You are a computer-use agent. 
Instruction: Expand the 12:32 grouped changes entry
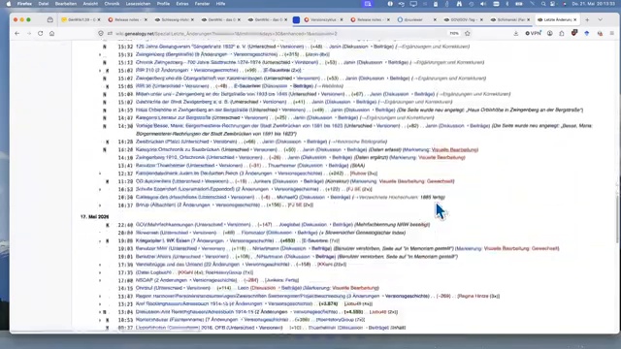click(100, 174)
